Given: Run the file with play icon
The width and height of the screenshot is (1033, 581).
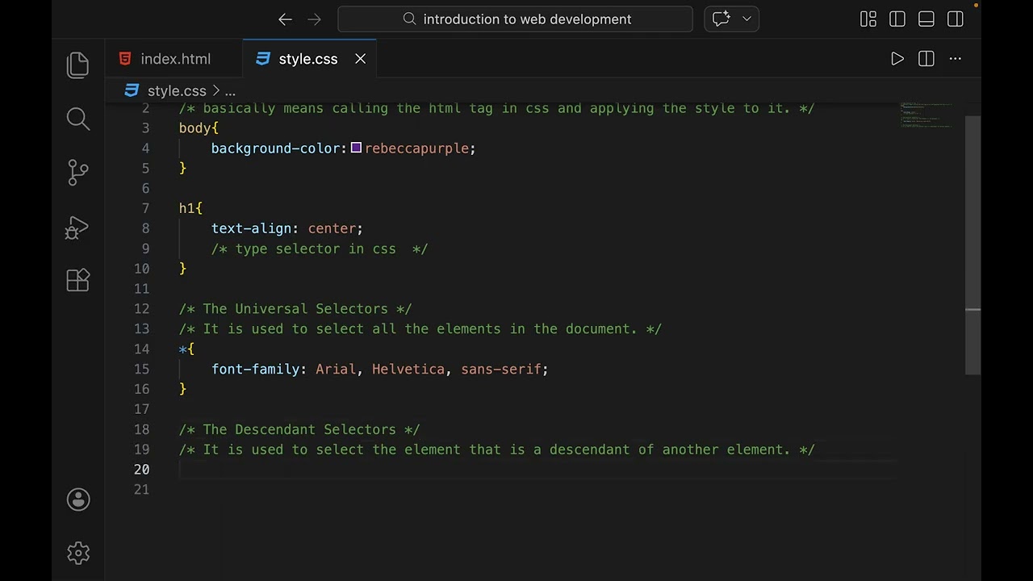Looking at the screenshot, I should coord(897,59).
